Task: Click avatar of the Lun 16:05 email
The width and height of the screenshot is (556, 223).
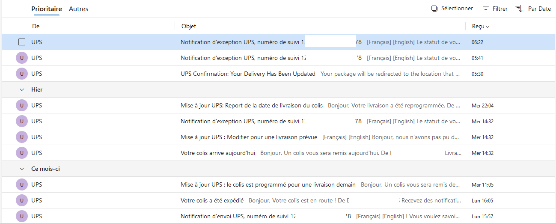Action: point(22,200)
